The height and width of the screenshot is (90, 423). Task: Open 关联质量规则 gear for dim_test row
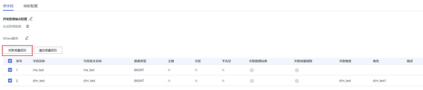[297, 81]
